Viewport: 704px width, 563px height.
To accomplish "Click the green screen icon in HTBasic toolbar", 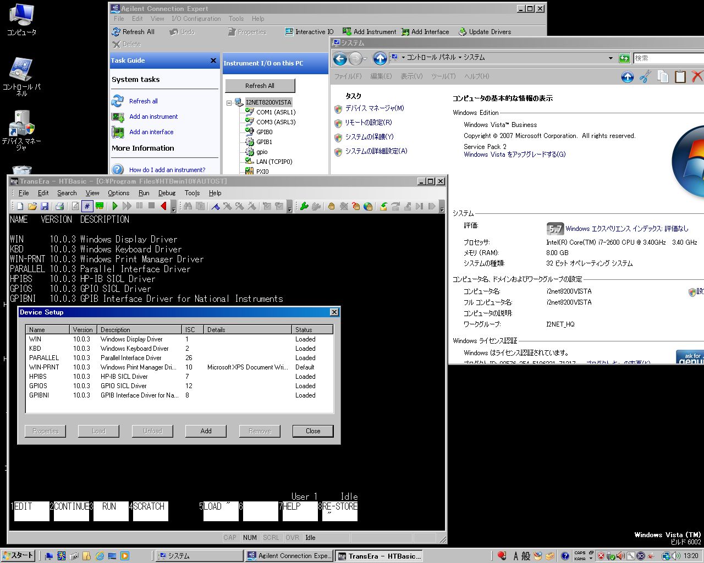I will 100,206.
